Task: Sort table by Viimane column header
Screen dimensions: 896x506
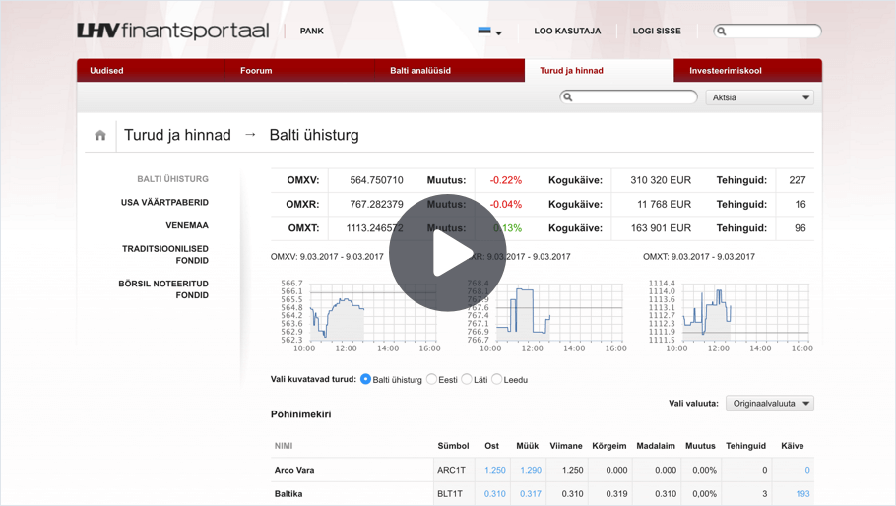Action: (566, 446)
